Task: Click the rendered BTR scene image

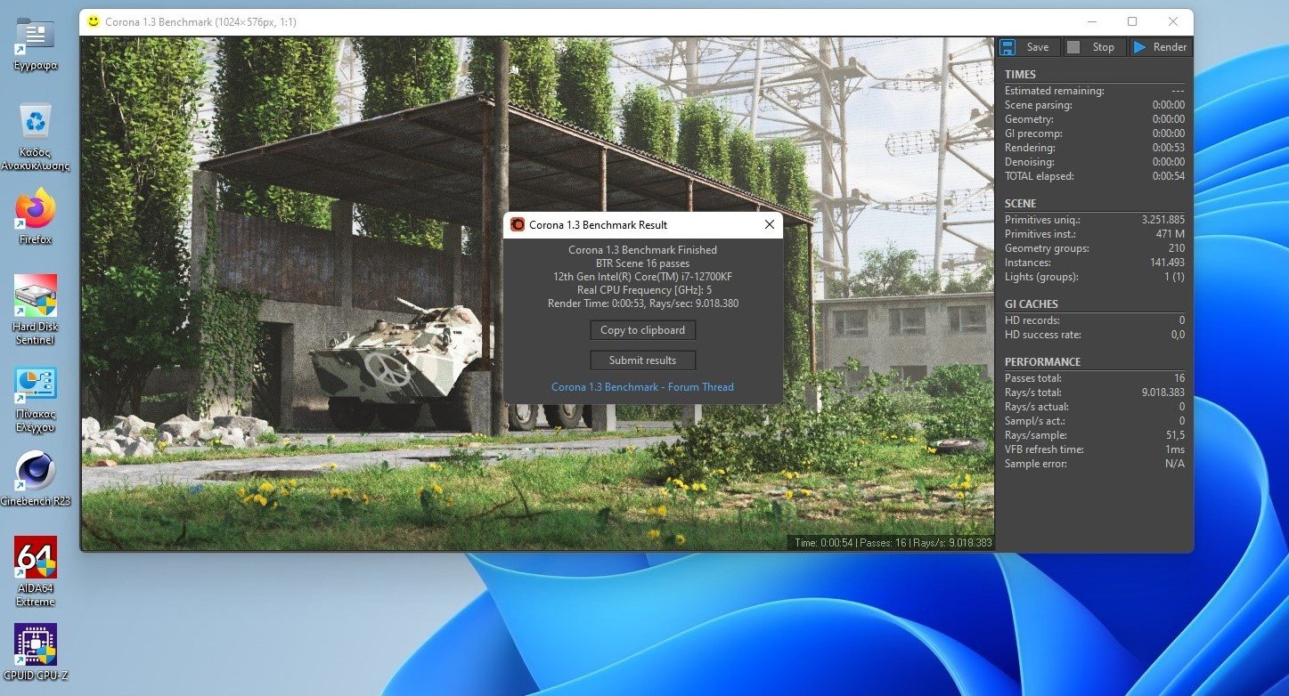Action: click(x=538, y=294)
